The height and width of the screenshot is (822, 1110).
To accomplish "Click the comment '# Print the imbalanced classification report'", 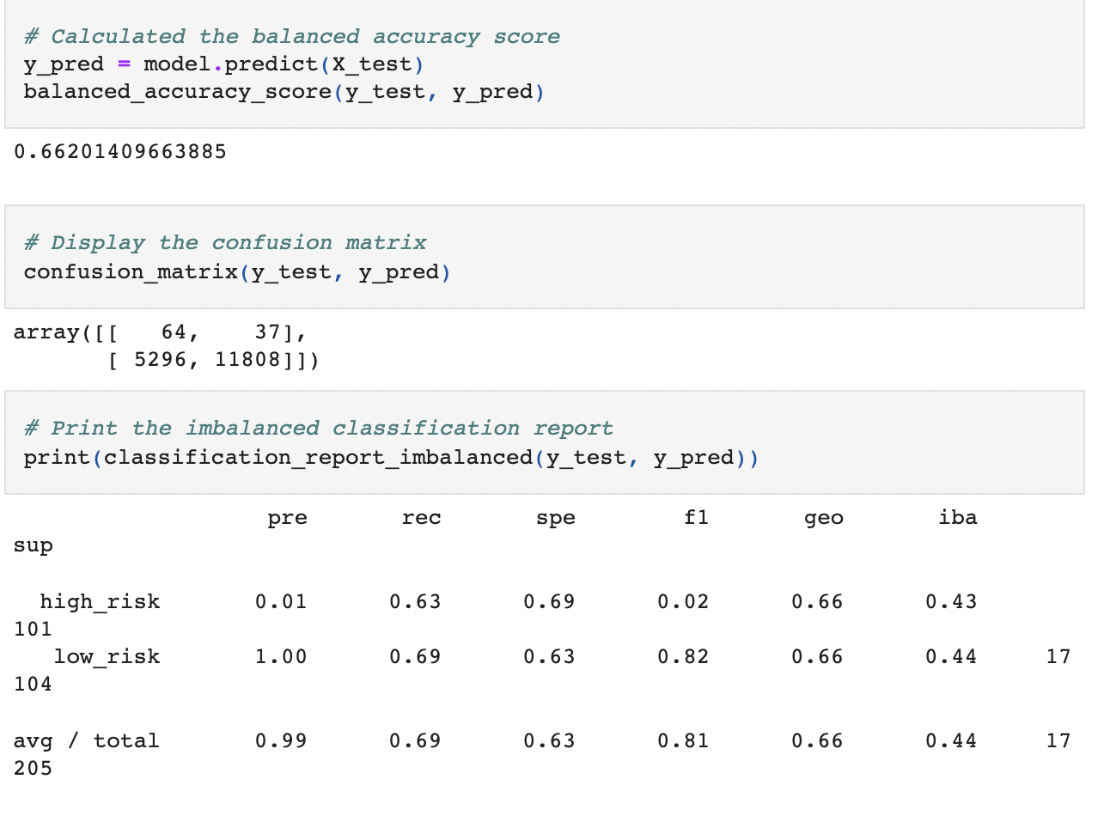I will click(x=319, y=429).
